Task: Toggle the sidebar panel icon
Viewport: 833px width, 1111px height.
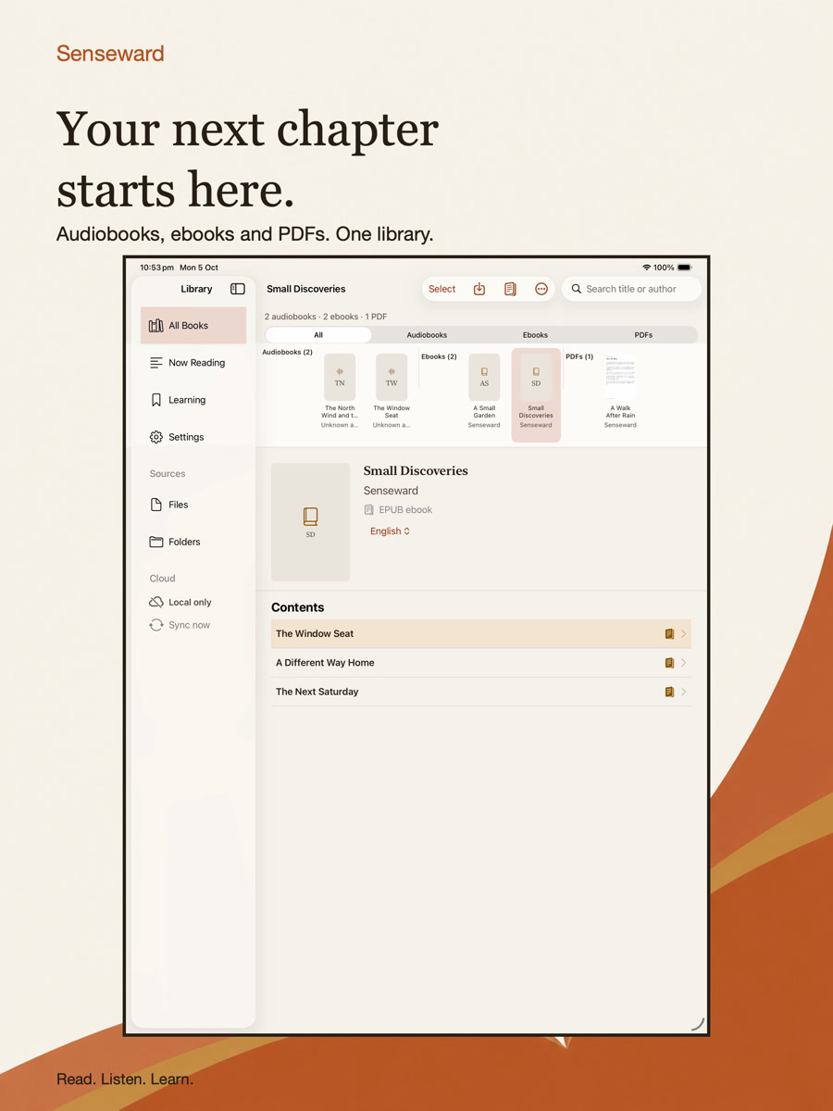Action: [x=238, y=289]
